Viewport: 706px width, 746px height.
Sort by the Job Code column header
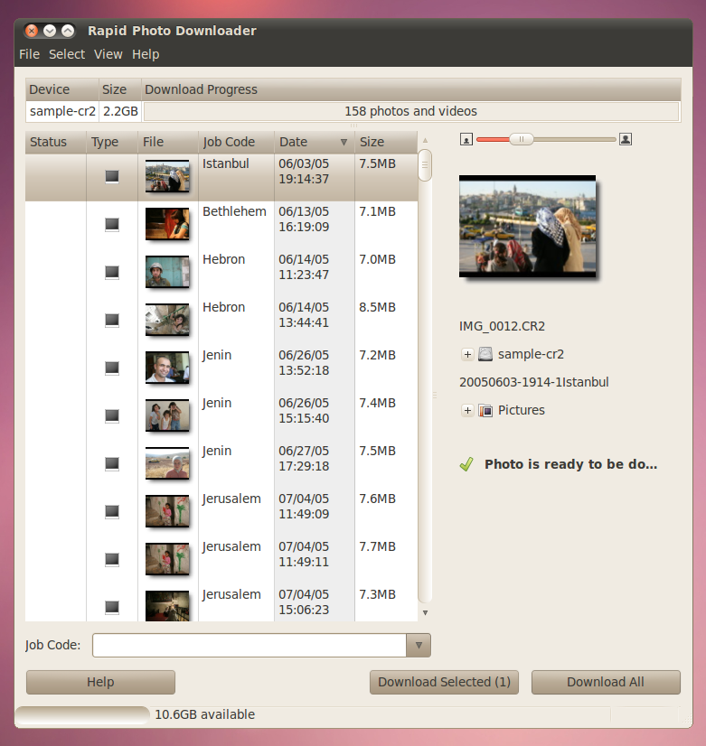(x=236, y=142)
